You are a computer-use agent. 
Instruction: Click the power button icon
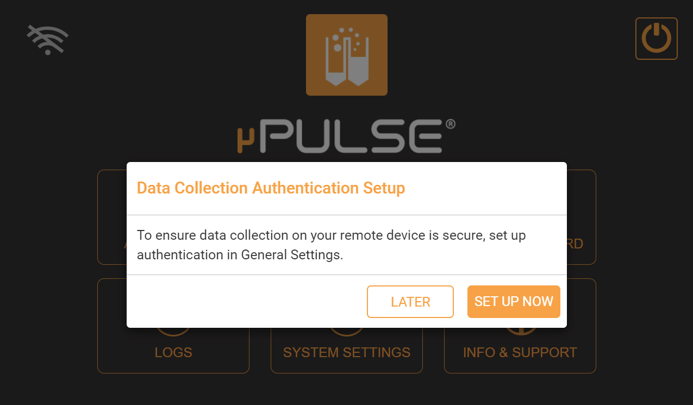coord(657,39)
